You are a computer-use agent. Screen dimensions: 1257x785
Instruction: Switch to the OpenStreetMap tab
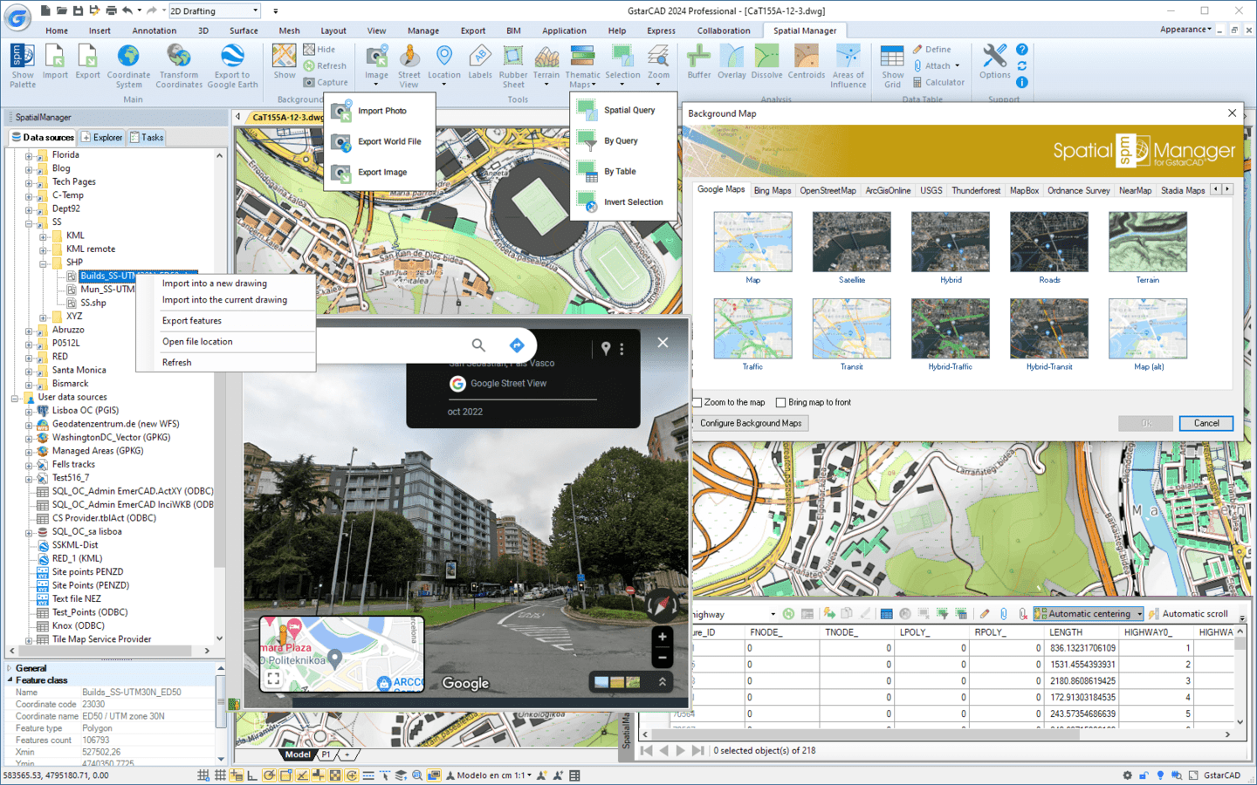coord(828,190)
